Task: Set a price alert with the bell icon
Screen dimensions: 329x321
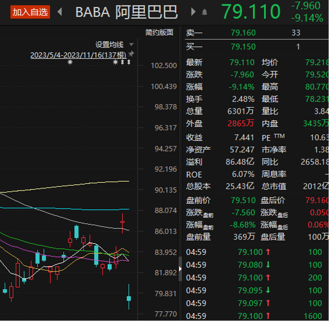Action: coord(204,12)
